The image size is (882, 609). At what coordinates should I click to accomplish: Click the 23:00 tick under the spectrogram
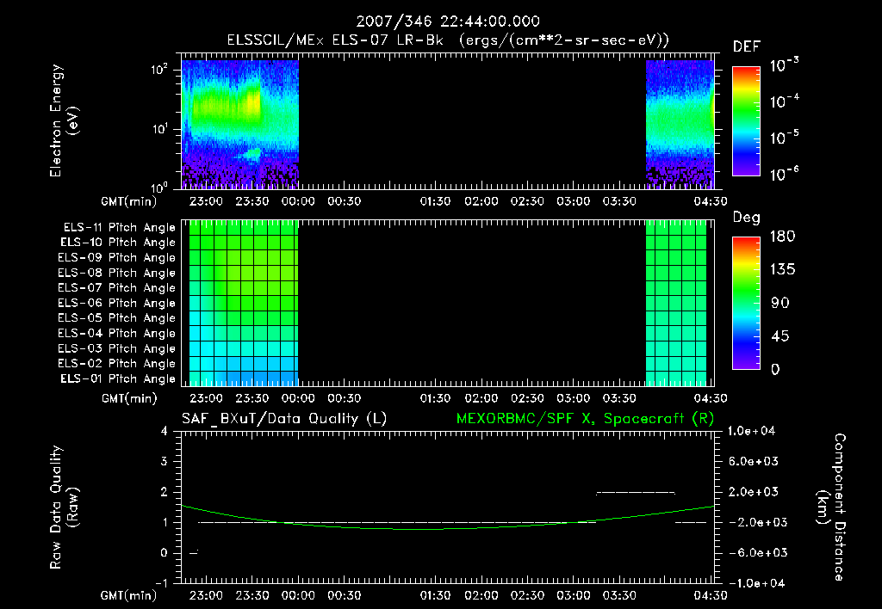(x=206, y=201)
